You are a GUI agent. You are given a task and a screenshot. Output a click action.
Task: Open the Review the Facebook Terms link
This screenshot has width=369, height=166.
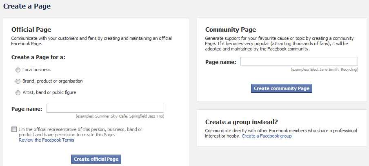click(x=47, y=140)
